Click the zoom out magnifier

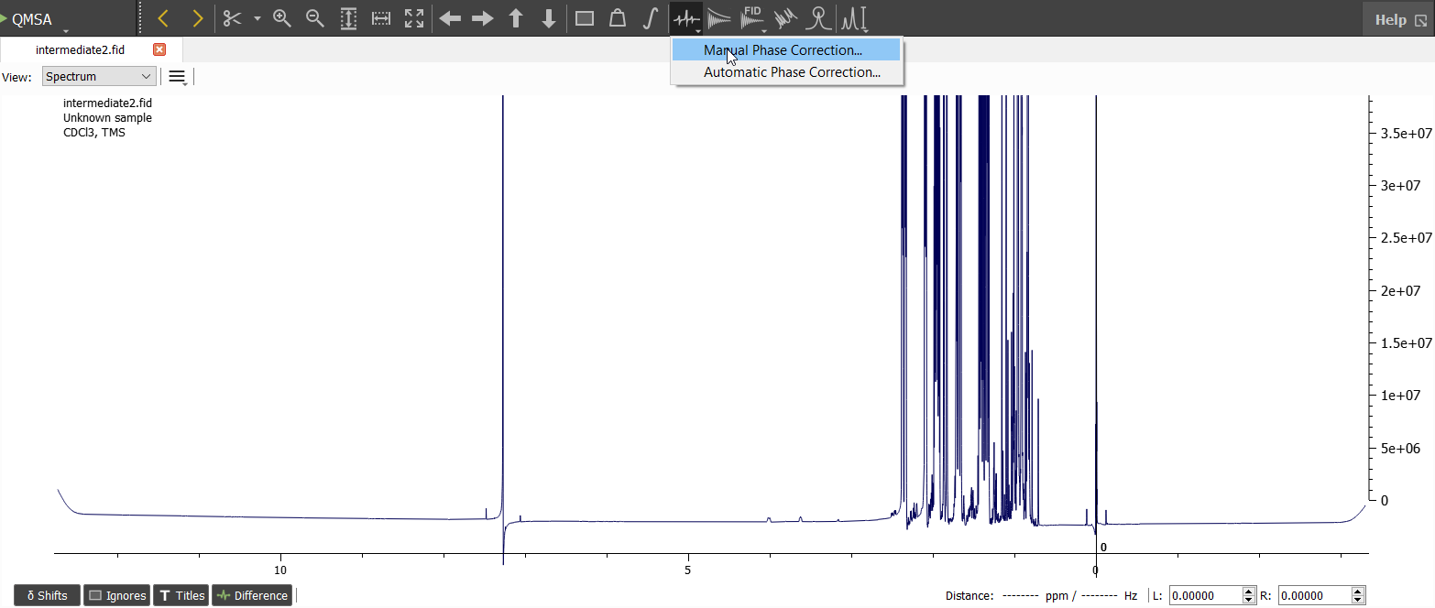pos(315,18)
